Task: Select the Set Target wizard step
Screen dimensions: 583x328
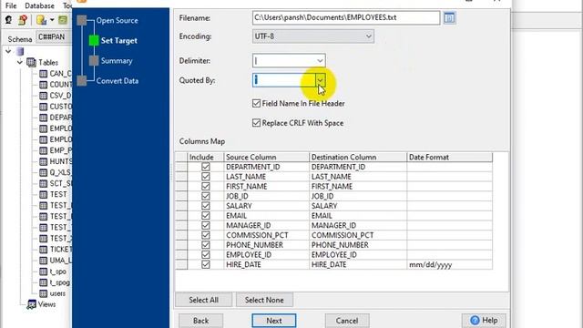Action: click(x=119, y=40)
